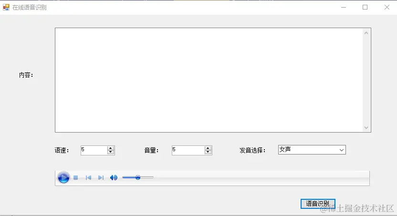Increase 音量 value with the up arrow

pos(208,148)
